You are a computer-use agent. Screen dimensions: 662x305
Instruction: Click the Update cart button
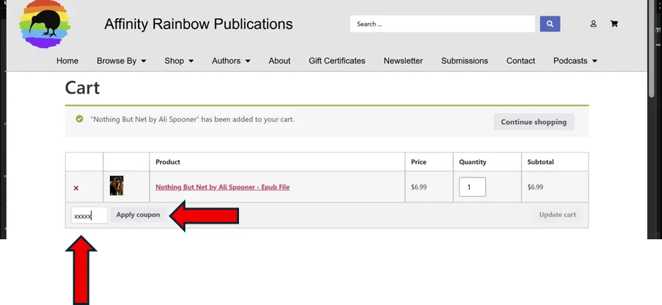557,215
